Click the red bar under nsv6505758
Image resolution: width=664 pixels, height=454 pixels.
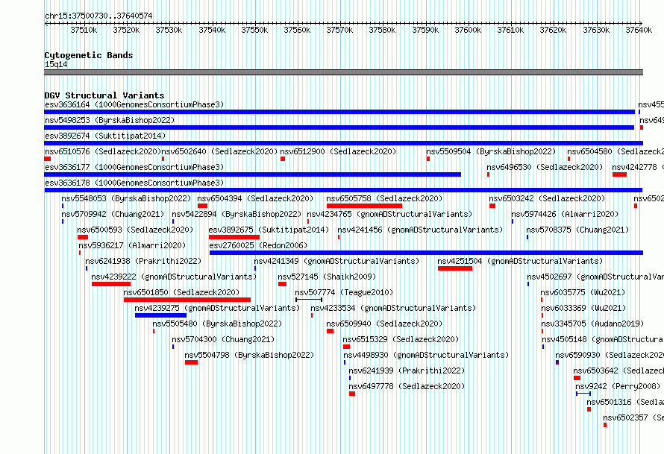pyautogui.click(x=364, y=206)
